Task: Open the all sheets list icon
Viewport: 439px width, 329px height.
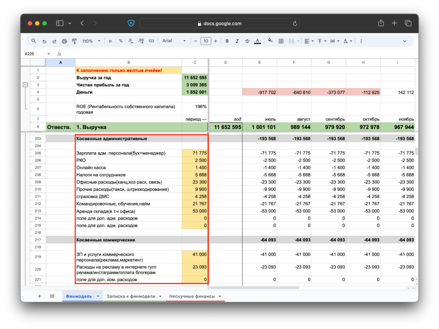Action: click(52, 296)
